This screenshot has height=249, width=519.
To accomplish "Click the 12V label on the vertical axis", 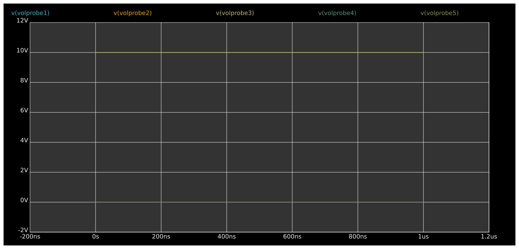I will (22, 21).
